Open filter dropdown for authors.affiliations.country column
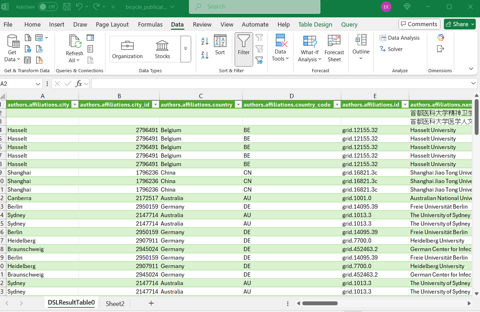480x312 pixels. tap(238, 104)
